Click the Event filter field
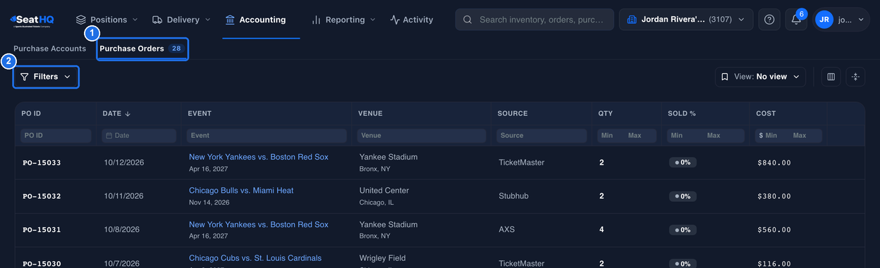The height and width of the screenshot is (268, 880). pyautogui.click(x=267, y=135)
